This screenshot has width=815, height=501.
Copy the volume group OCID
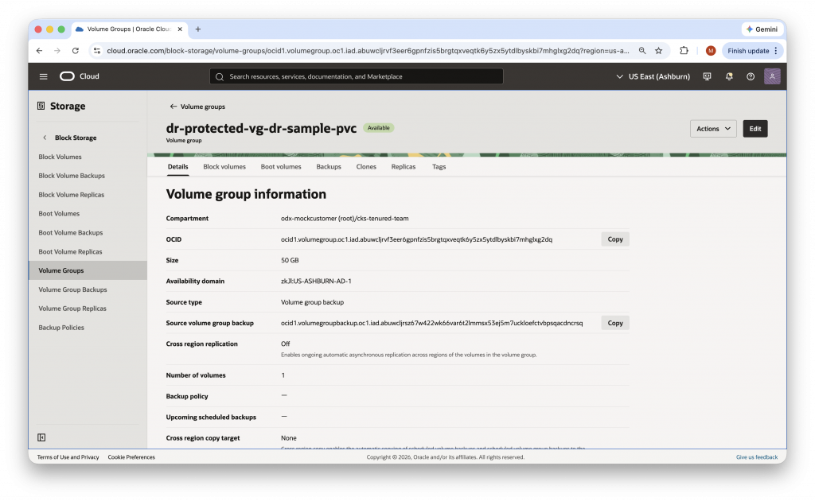click(614, 239)
